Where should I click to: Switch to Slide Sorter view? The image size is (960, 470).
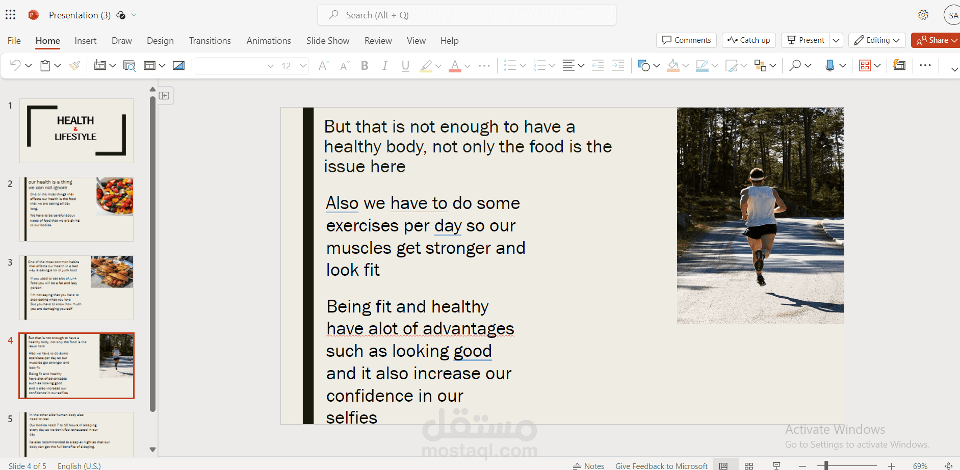pos(749,465)
